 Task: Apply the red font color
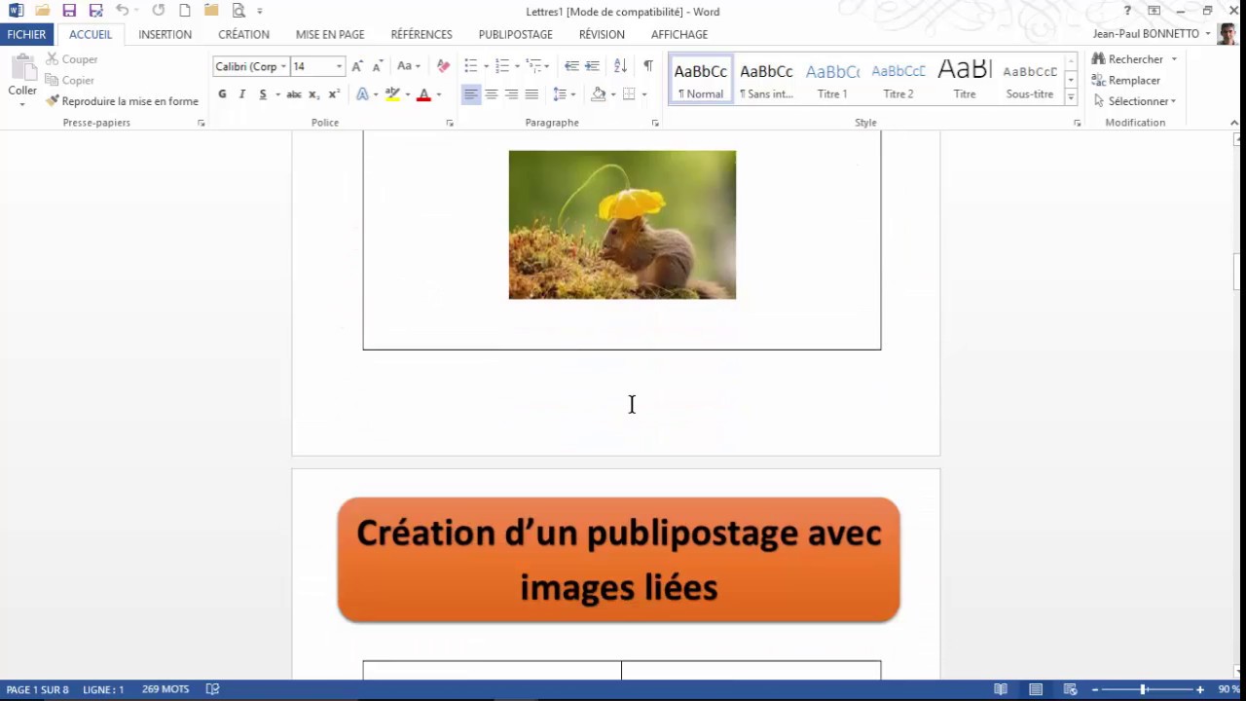click(423, 94)
